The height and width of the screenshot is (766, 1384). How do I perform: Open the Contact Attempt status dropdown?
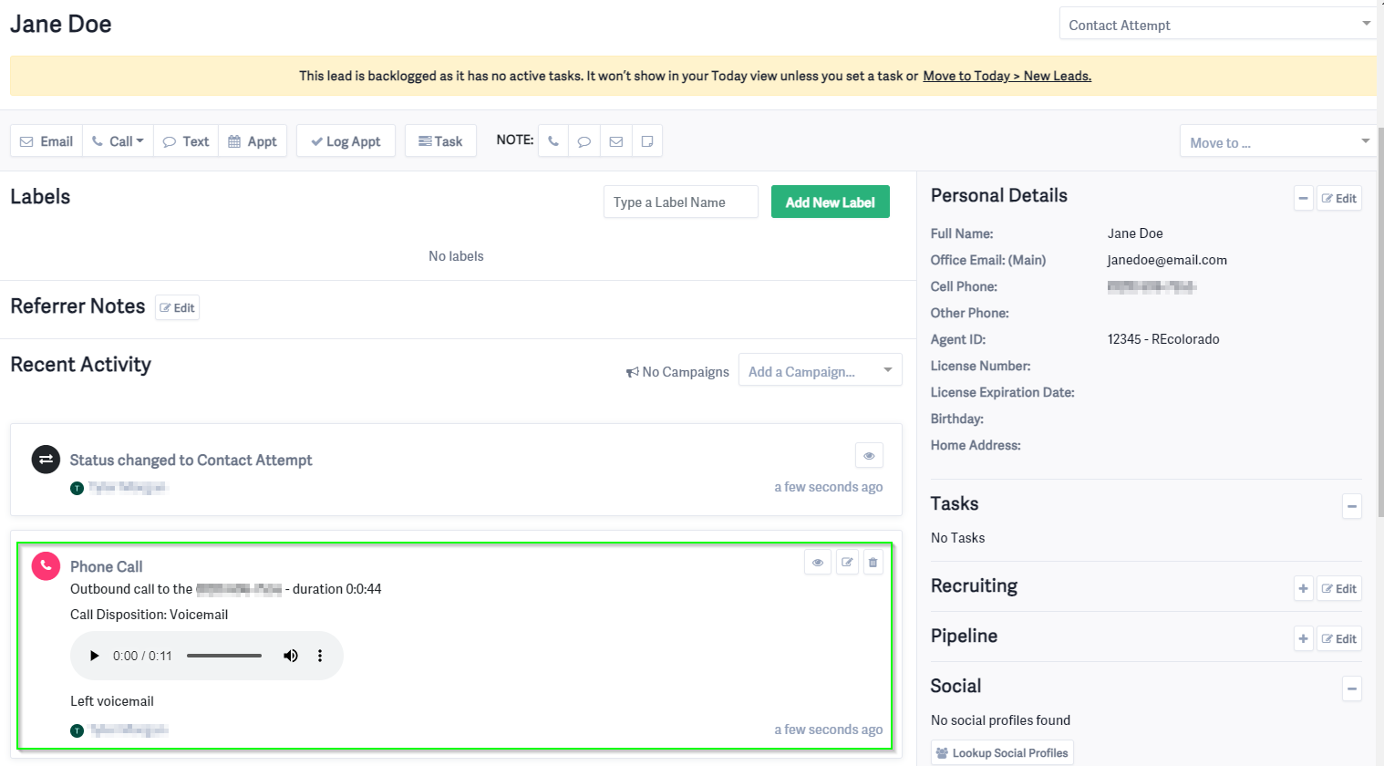coord(1218,25)
